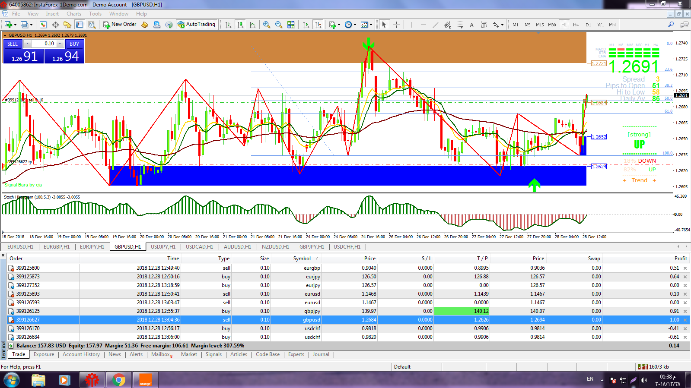
Task: Click the SELL one-click trading button
Action: 24,51
